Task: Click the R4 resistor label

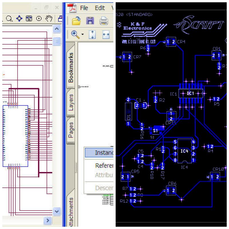Action: pyautogui.click(x=210, y=151)
